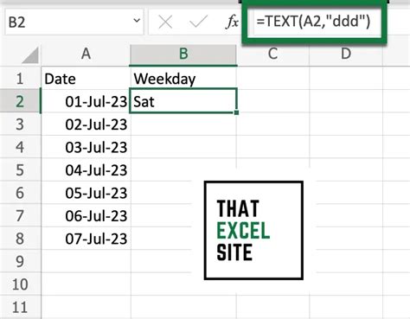Click the cancel X icon in formula bar
410x319 pixels.
[165, 22]
